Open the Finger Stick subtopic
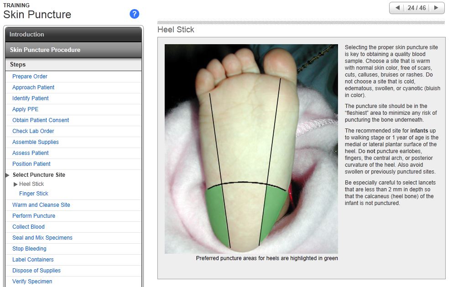 point(34,194)
